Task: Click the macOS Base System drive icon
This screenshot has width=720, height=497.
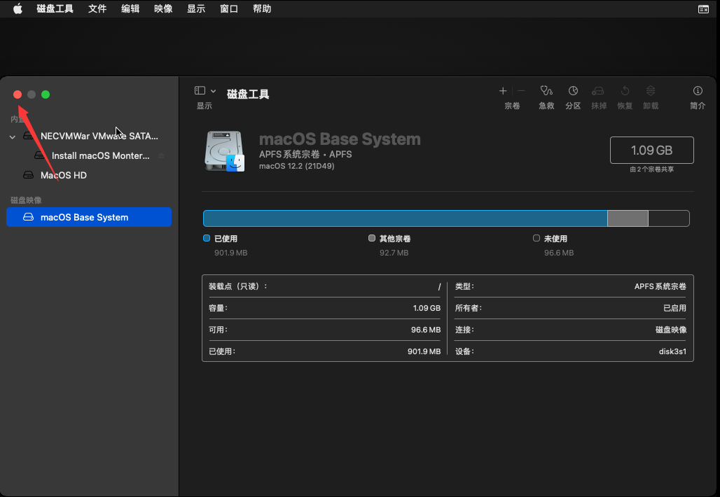Action: click(x=225, y=151)
